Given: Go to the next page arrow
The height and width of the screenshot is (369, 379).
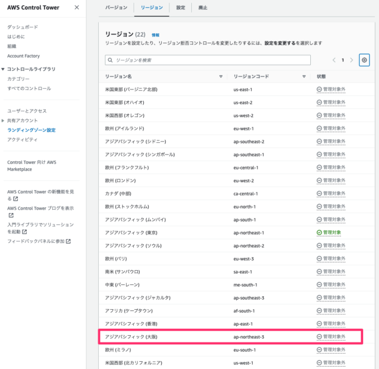Looking at the screenshot, I should (x=351, y=60).
